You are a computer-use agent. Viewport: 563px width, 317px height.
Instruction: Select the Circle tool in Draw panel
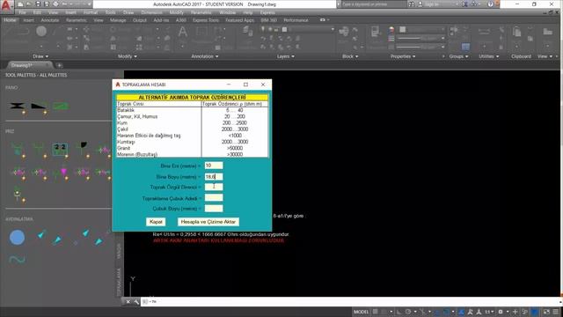[x=41, y=32]
